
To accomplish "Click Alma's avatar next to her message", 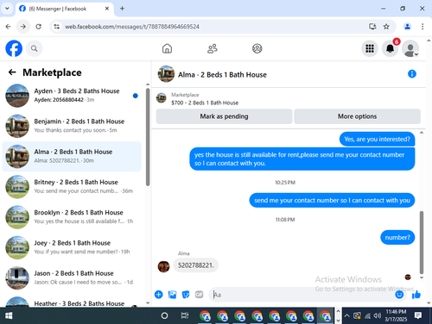I will pos(163,266).
